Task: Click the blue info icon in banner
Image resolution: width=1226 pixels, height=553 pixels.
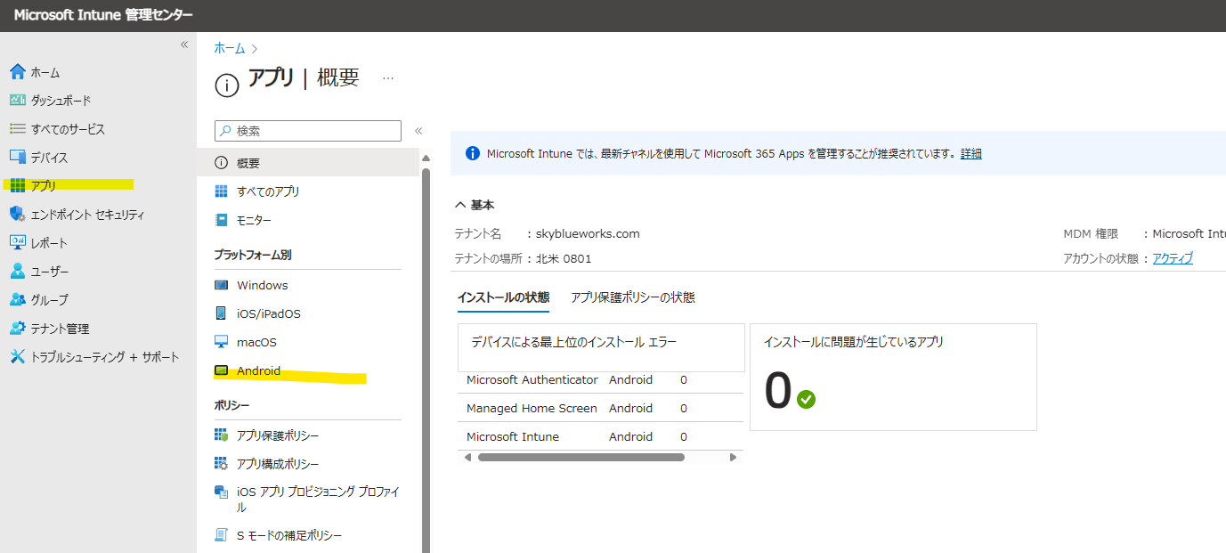Action: pos(473,153)
